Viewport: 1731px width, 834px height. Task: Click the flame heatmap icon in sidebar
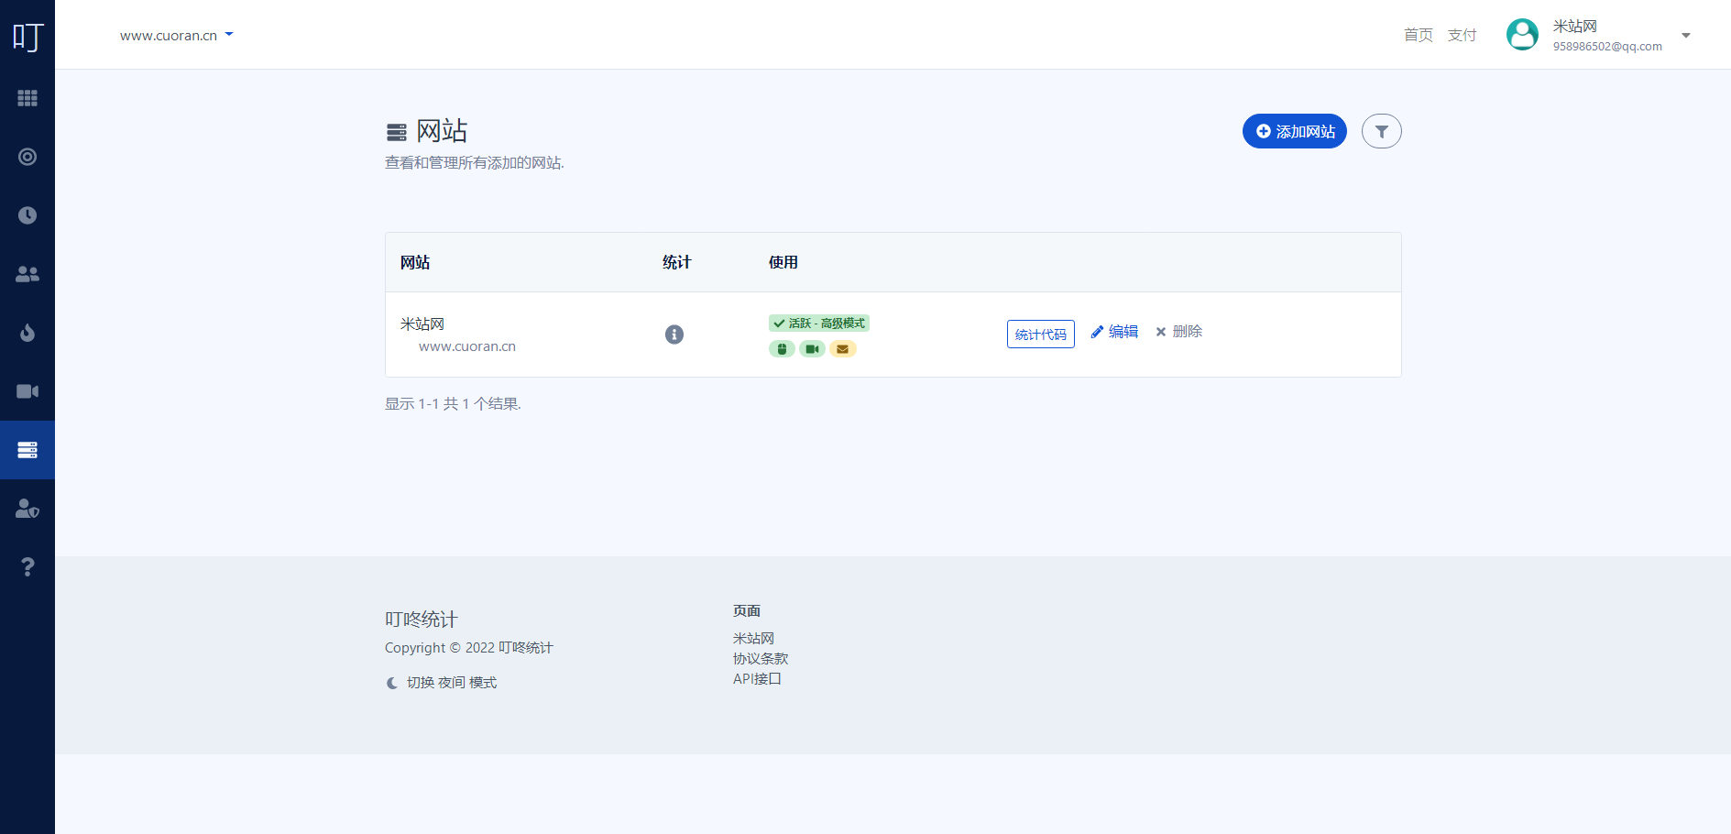pyautogui.click(x=27, y=333)
